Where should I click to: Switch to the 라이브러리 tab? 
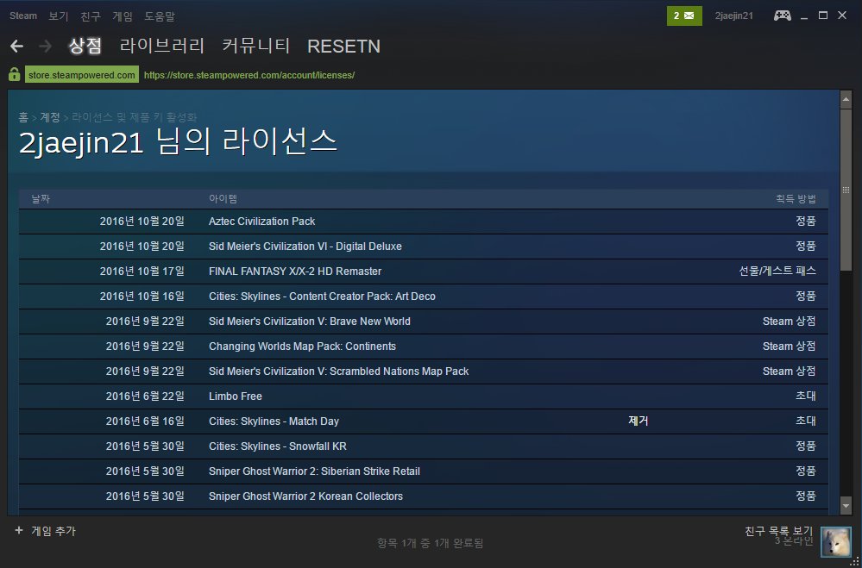162,47
